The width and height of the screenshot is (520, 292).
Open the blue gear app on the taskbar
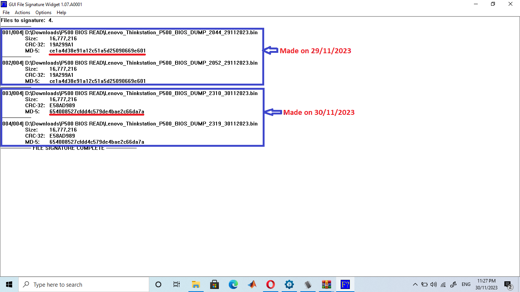(289, 284)
